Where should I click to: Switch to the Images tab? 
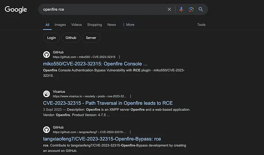60,25
